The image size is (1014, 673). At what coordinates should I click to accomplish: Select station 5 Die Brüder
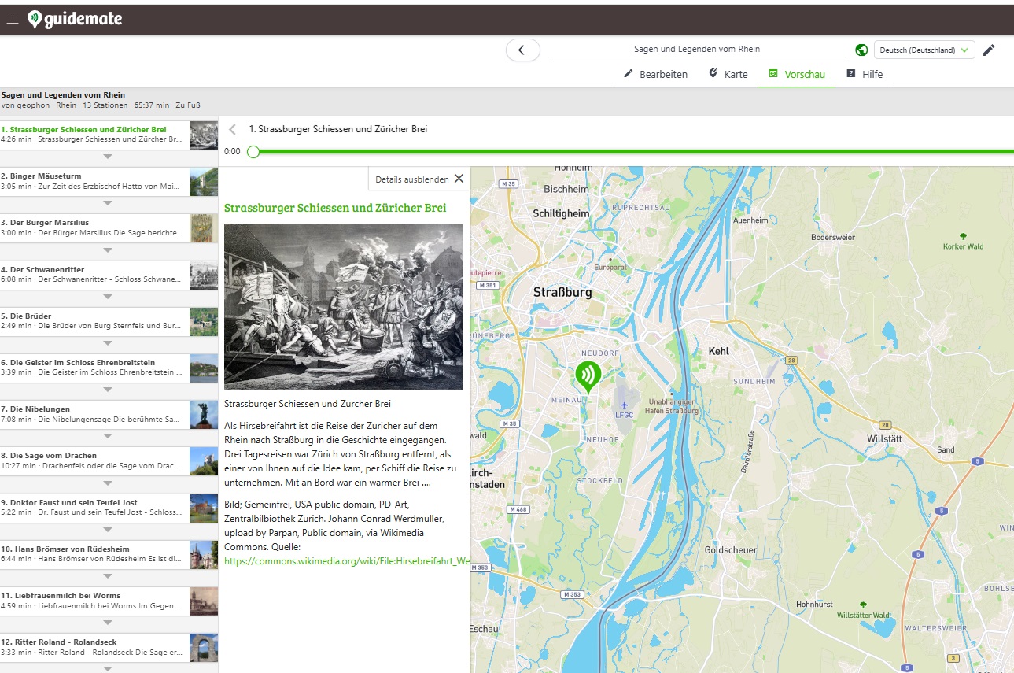109,320
